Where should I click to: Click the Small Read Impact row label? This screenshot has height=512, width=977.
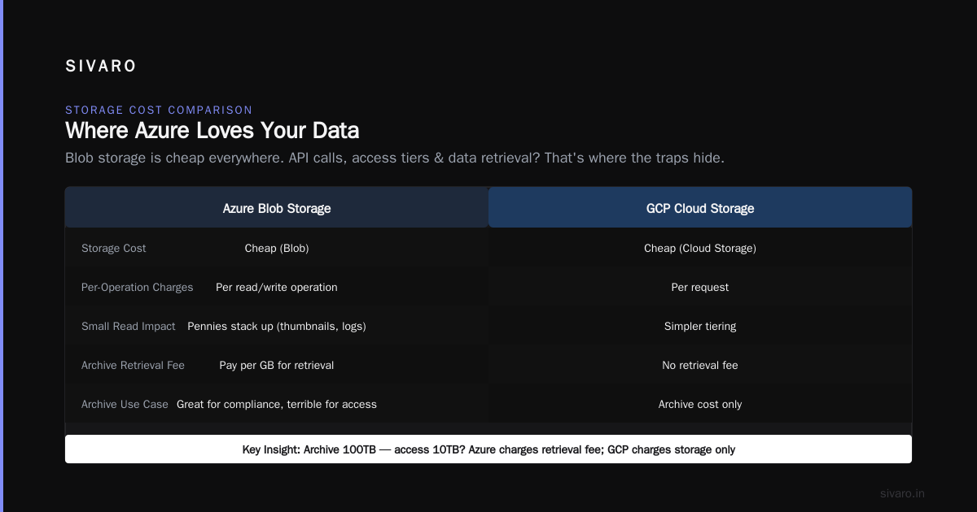tap(129, 326)
